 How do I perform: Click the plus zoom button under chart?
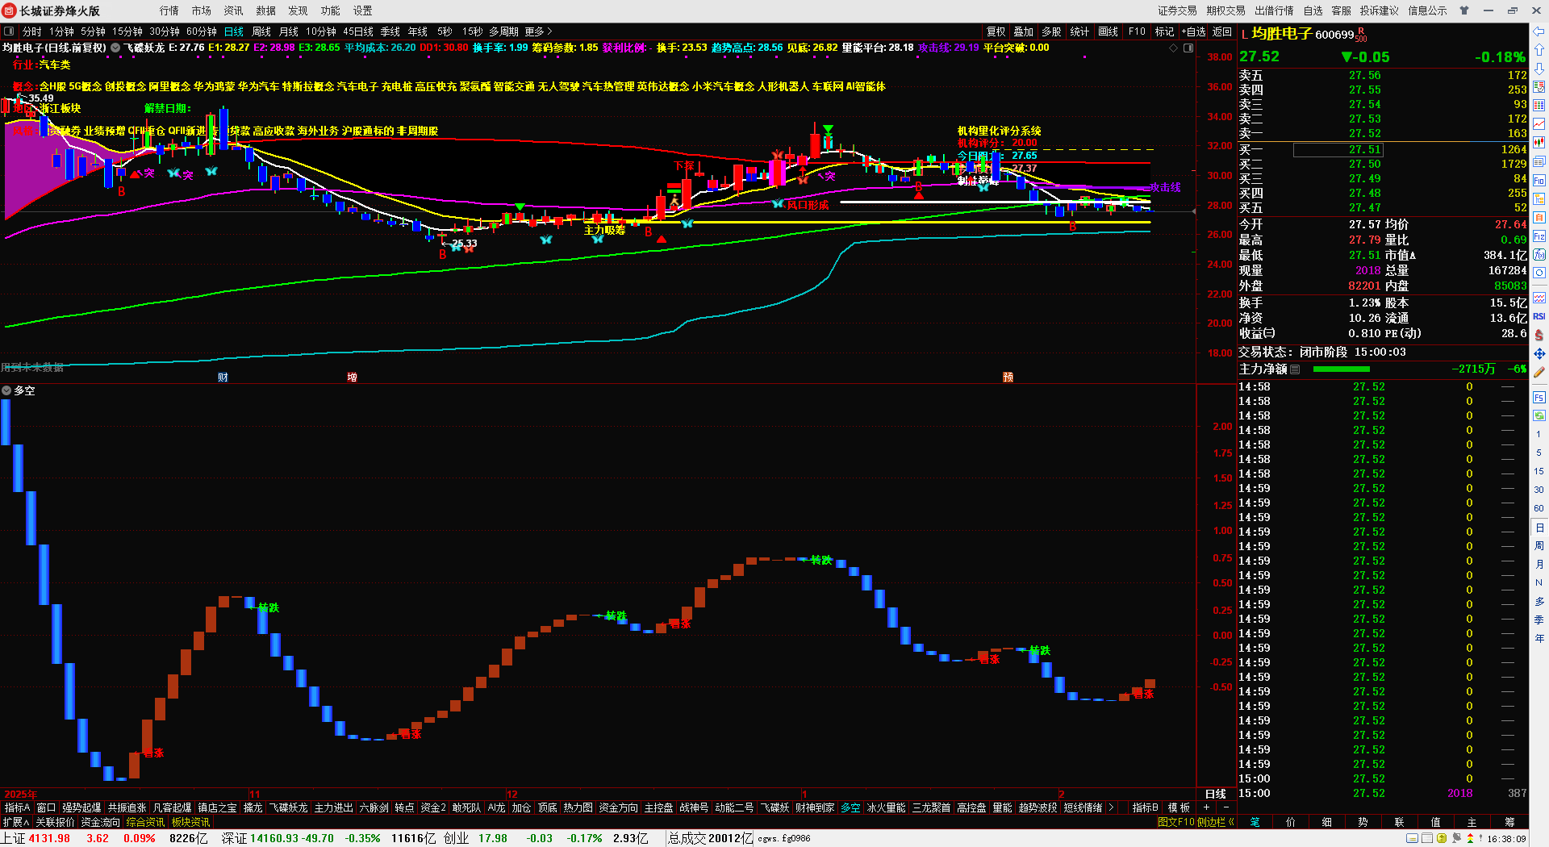1206,807
